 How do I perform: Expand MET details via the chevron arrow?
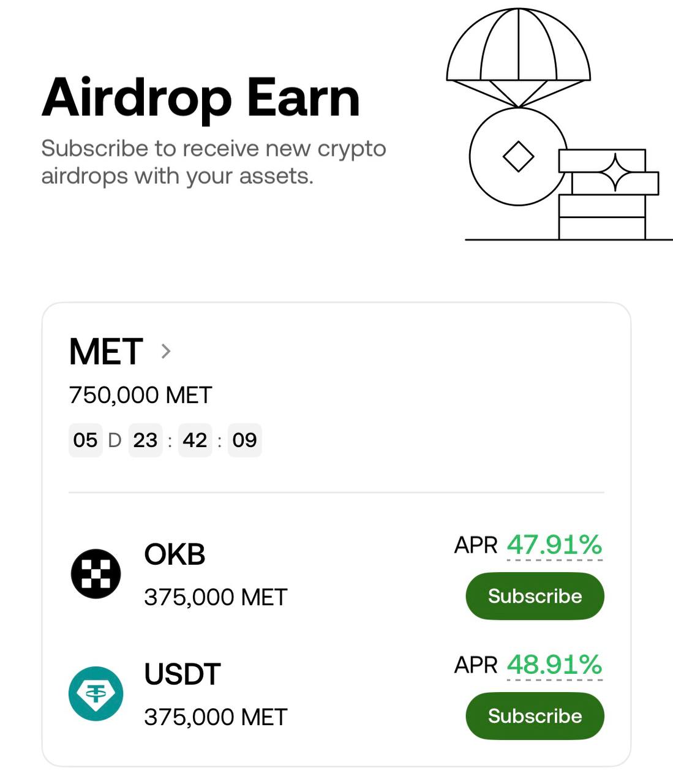pos(165,351)
